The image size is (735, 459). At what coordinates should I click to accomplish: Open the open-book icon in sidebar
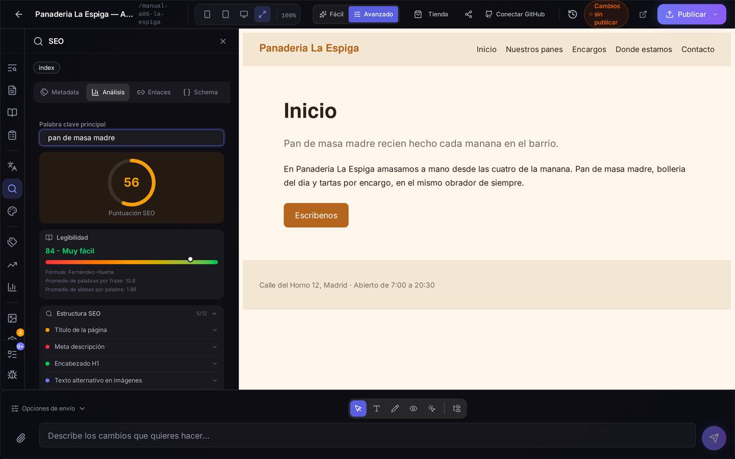click(12, 113)
